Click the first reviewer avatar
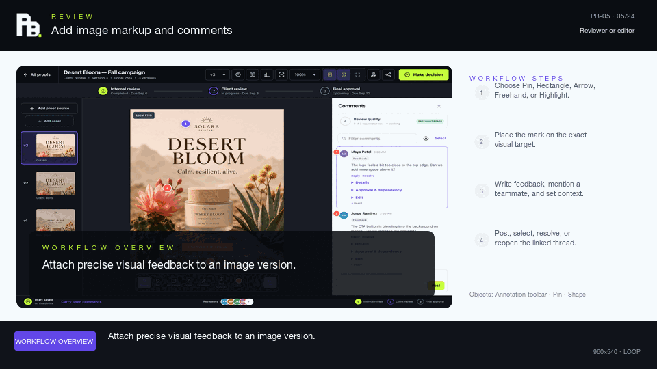The height and width of the screenshot is (369, 657). (x=224, y=301)
